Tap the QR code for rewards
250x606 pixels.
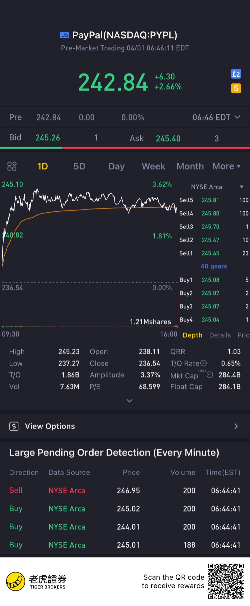click(x=226, y=581)
